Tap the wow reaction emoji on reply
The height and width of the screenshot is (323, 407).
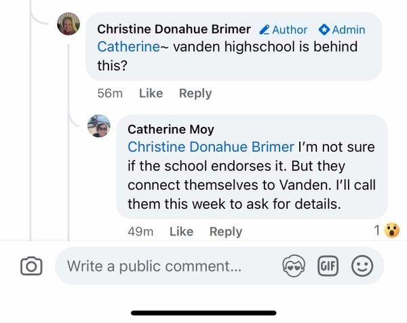tap(391, 231)
